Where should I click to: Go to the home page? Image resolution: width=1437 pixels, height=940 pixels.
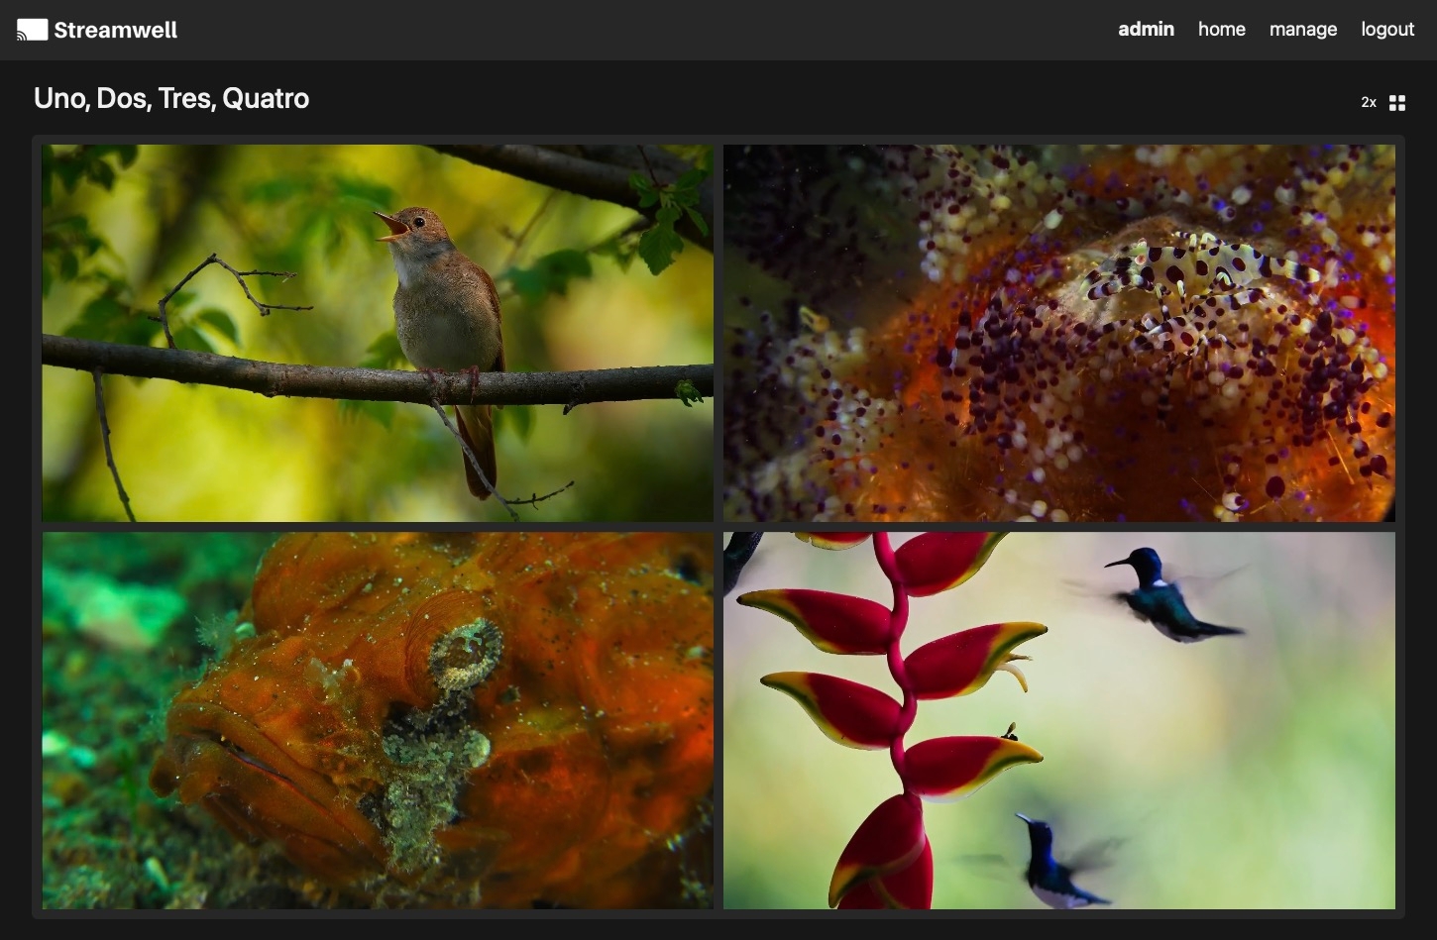pyautogui.click(x=1221, y=30)
